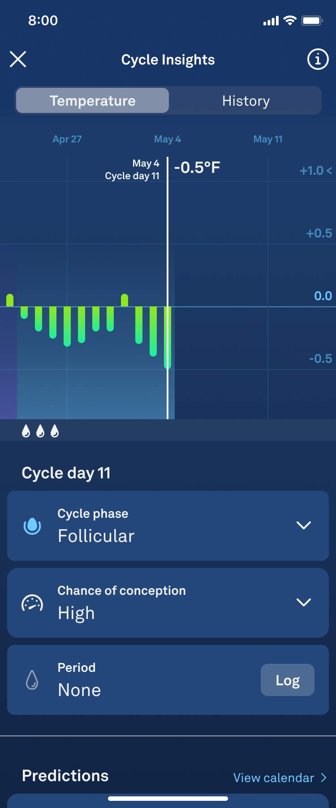Open the info icon in header

[x=318, y=59]
